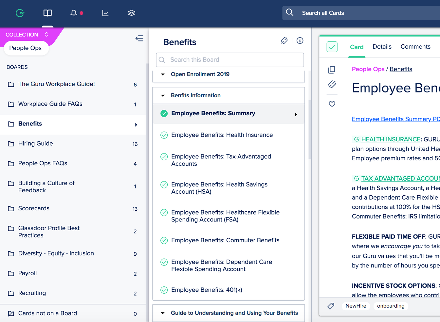Click the HEALTH INSURANCE link in card body

pos(390,139)
